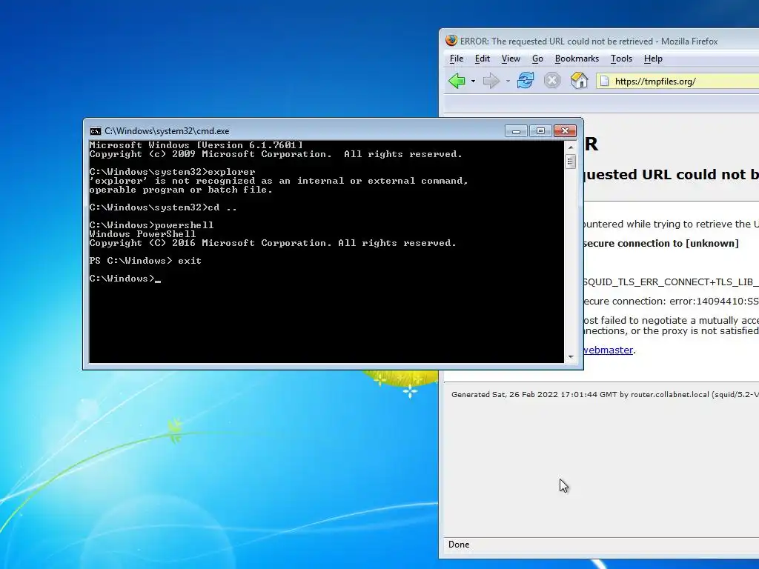Click the 'Generated Sat, 26 Feb 2022' footer text

(x=605, y=394)
